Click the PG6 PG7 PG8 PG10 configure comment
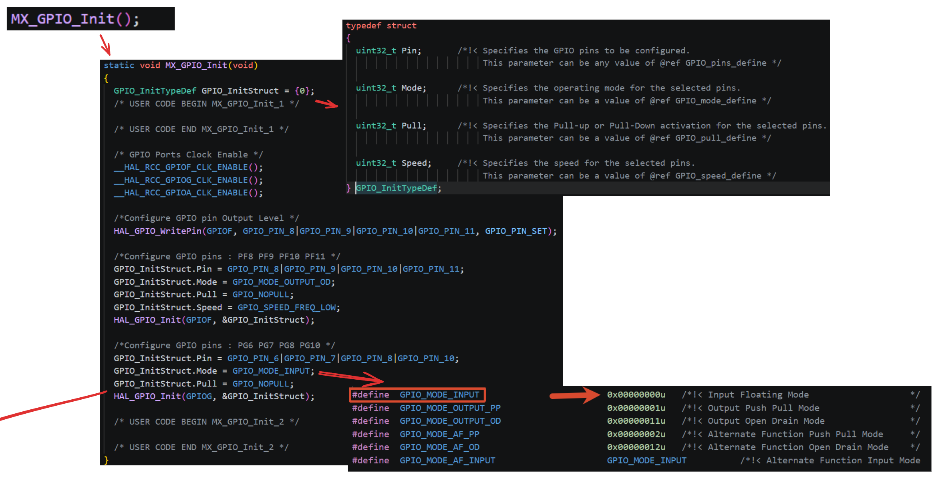 tap(224, 345)
